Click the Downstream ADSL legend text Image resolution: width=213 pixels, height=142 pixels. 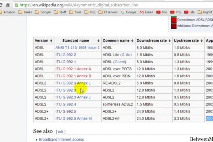195,20
